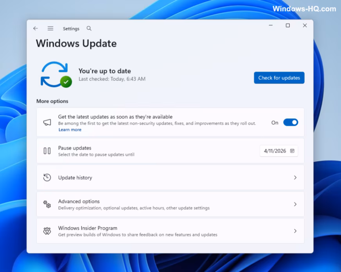Pick pause date 4/11/2026 field
Viewport: 341px width, 272px height.
[x=279, y=151]
